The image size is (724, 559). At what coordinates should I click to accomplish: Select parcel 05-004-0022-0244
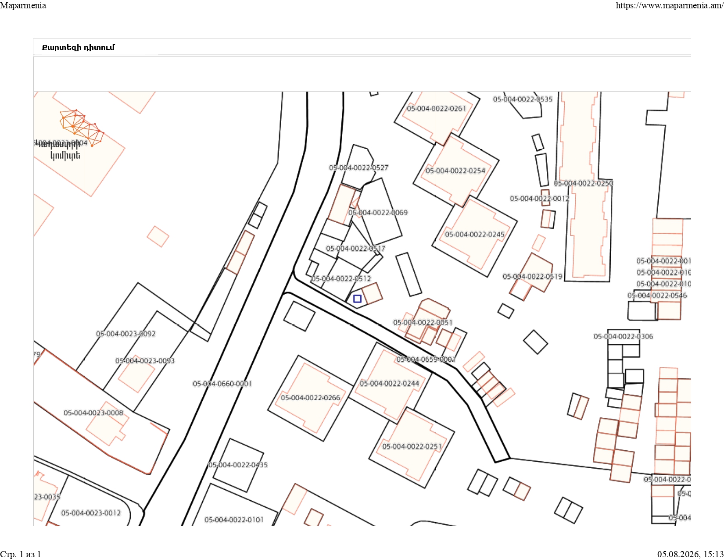390,383
